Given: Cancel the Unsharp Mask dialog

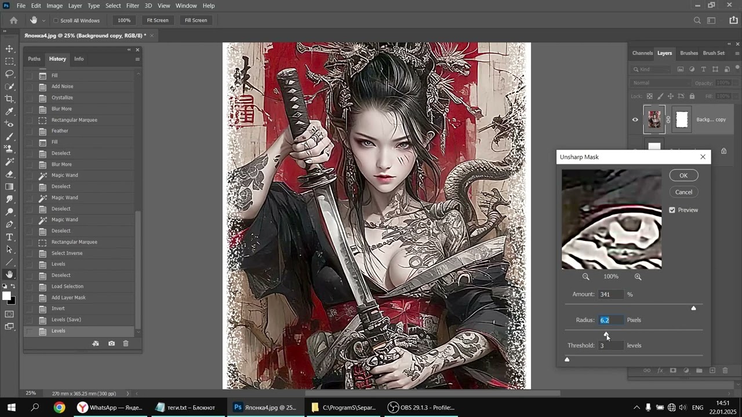Looking at the screenshot, I should point(683,192).
